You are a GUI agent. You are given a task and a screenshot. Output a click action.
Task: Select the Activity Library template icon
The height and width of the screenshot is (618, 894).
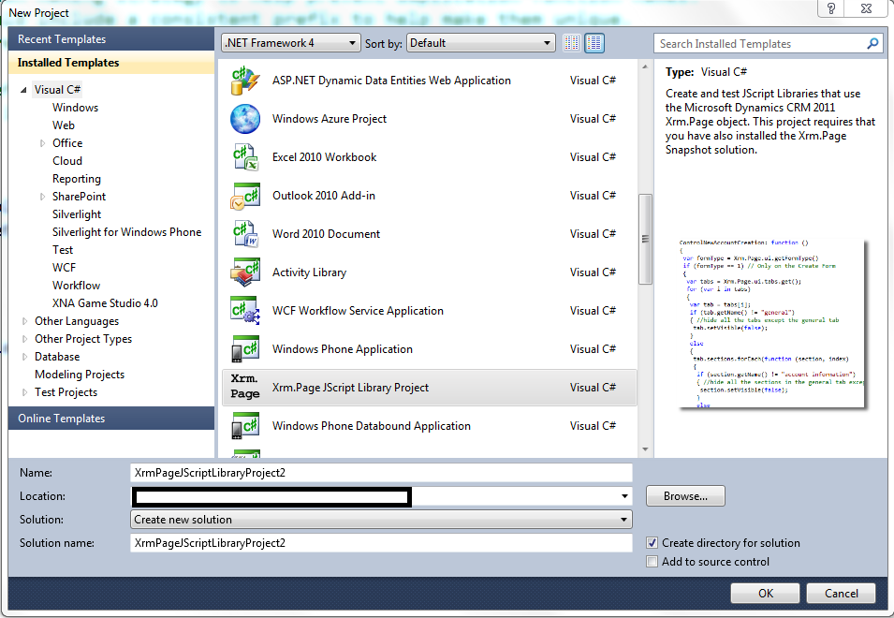point(245,272)
